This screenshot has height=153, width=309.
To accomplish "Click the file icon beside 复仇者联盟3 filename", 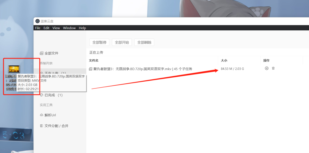I will [91, 69].
